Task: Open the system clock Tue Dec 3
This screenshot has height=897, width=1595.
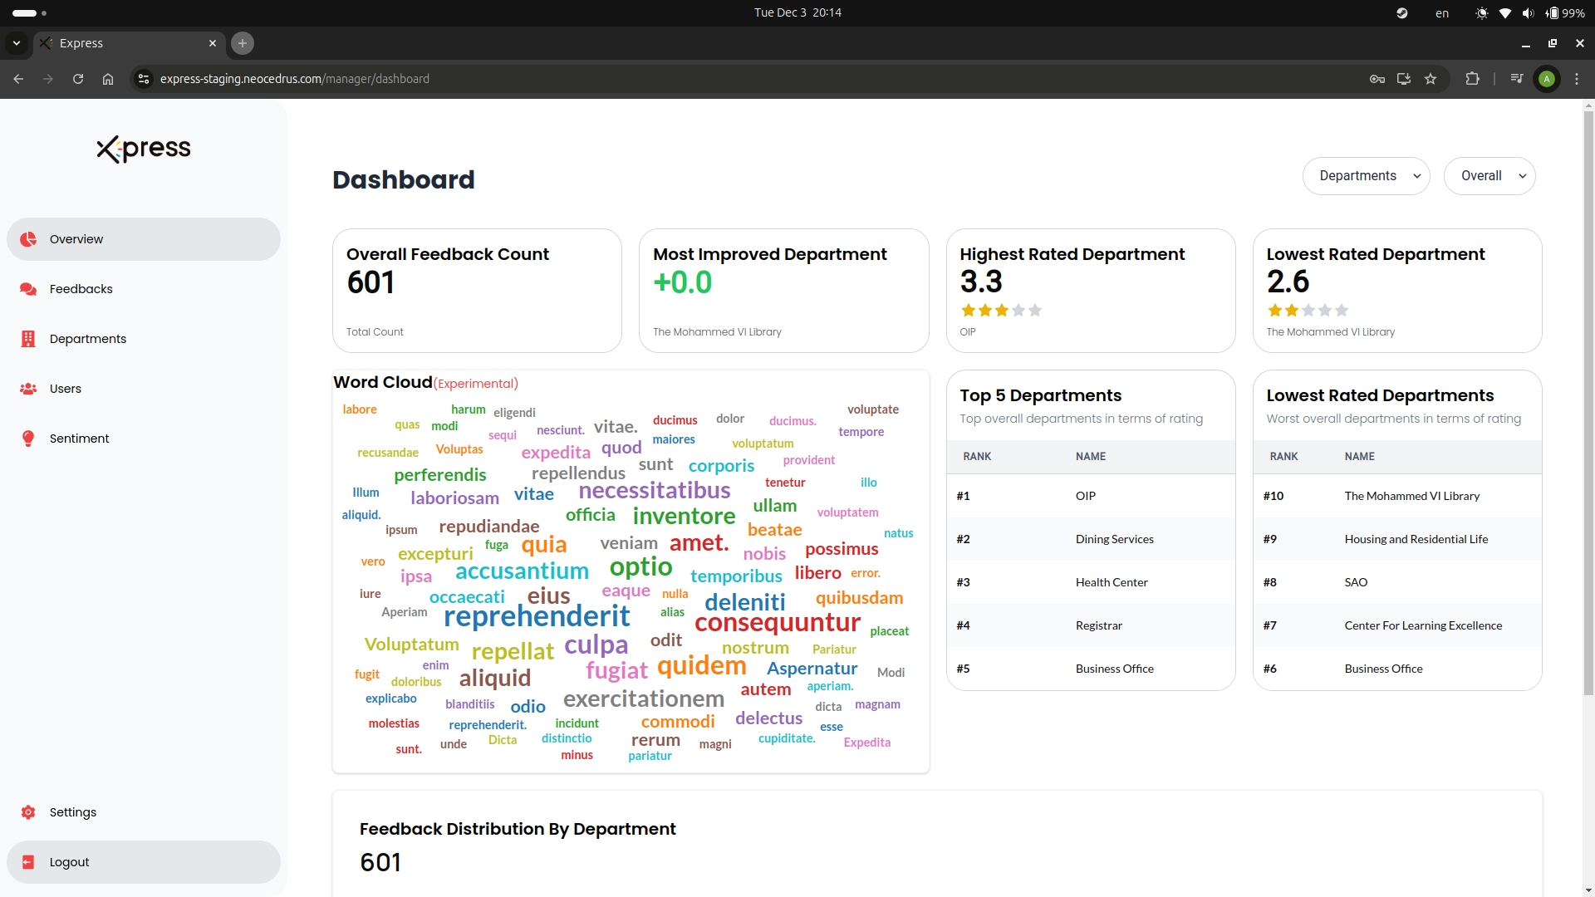Action: (x=797, y=12)
